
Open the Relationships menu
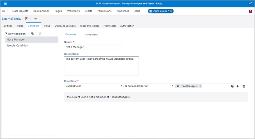click(x=41, y=11)
